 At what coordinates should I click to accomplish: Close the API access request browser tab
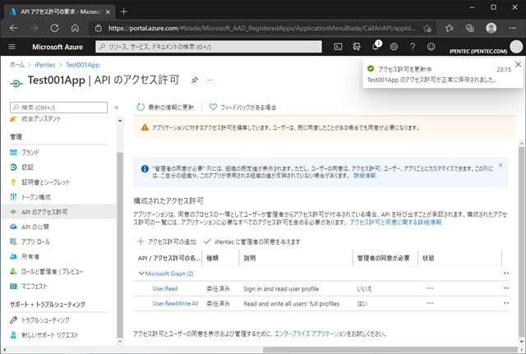[x=108, y=11]
